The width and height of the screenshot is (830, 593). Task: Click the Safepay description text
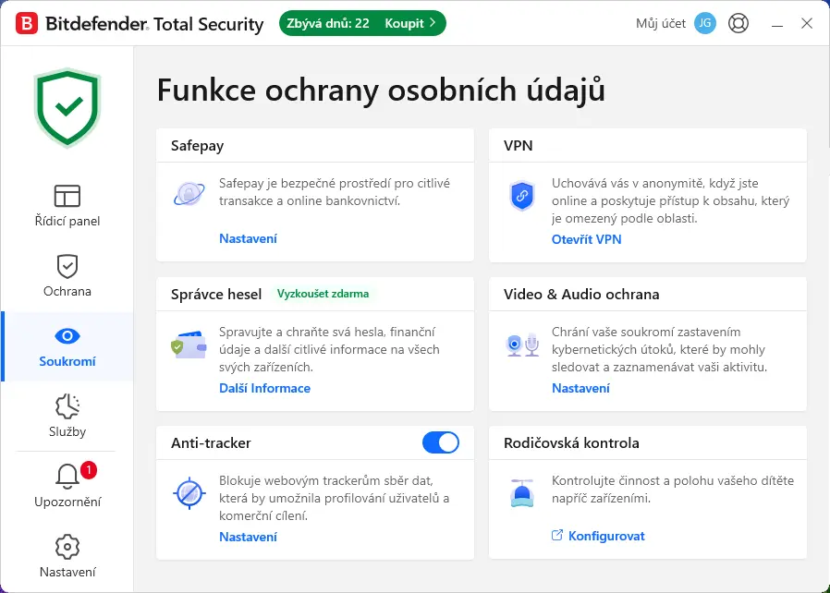pos(335,192)
